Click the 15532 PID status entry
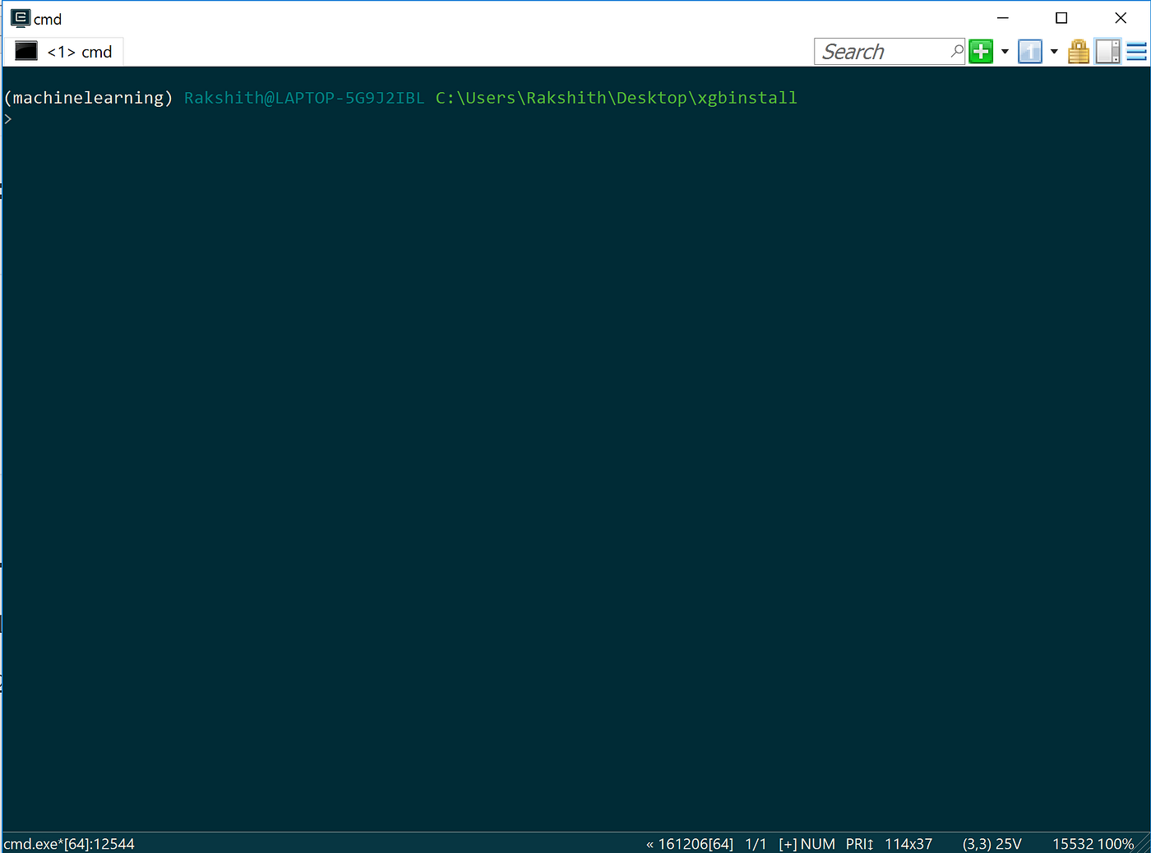The image size is (1151, 853). click(1073, 844)
